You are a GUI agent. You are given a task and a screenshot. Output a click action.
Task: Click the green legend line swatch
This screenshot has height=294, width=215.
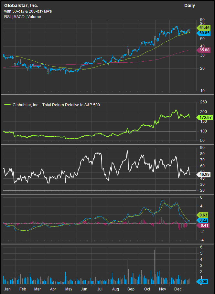pyautogui.click(x=7, y=105)
